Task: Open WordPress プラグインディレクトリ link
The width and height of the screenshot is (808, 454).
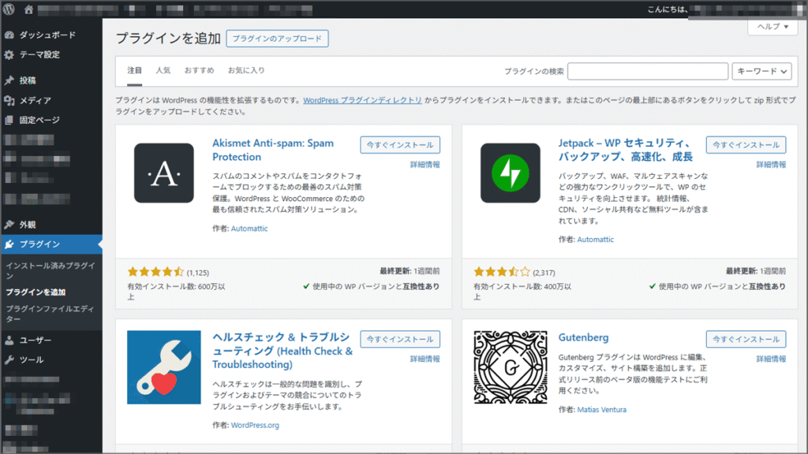Action: (x=362, y=100)
